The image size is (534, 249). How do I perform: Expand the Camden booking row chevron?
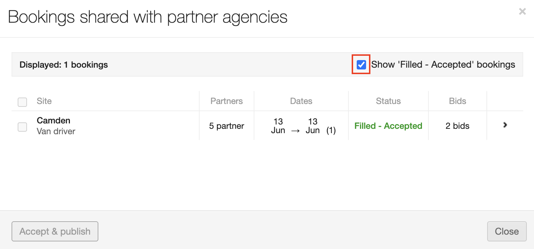(x=505, y=125)
